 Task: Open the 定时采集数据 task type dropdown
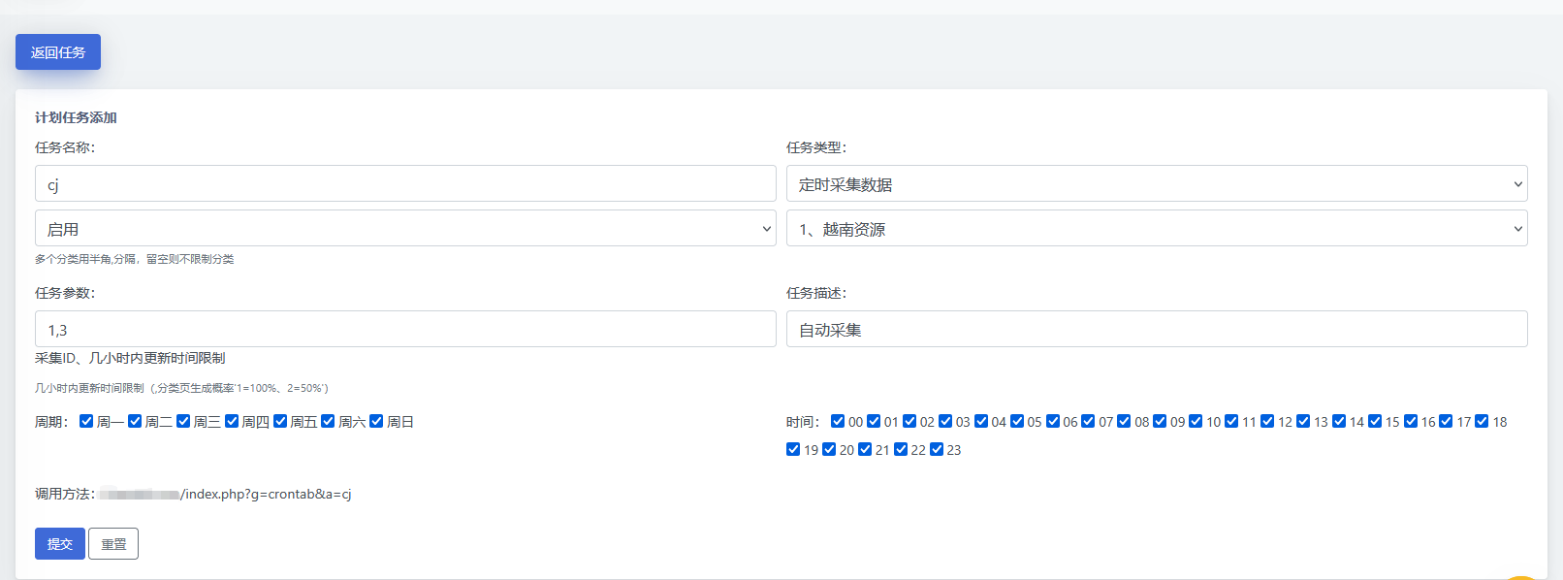point(1156,184)
